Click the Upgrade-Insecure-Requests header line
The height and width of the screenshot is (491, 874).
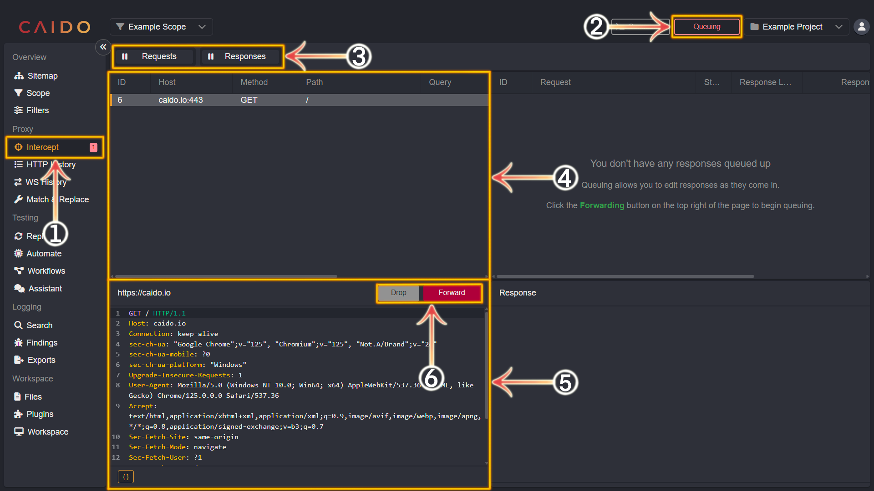pyautogui.click(x=185, y=375)
